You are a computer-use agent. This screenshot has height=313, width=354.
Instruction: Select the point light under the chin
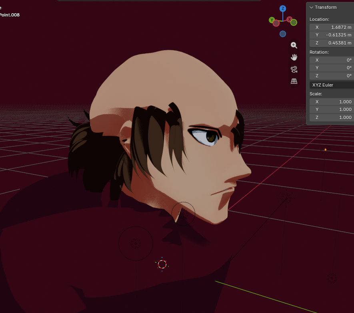183,214
